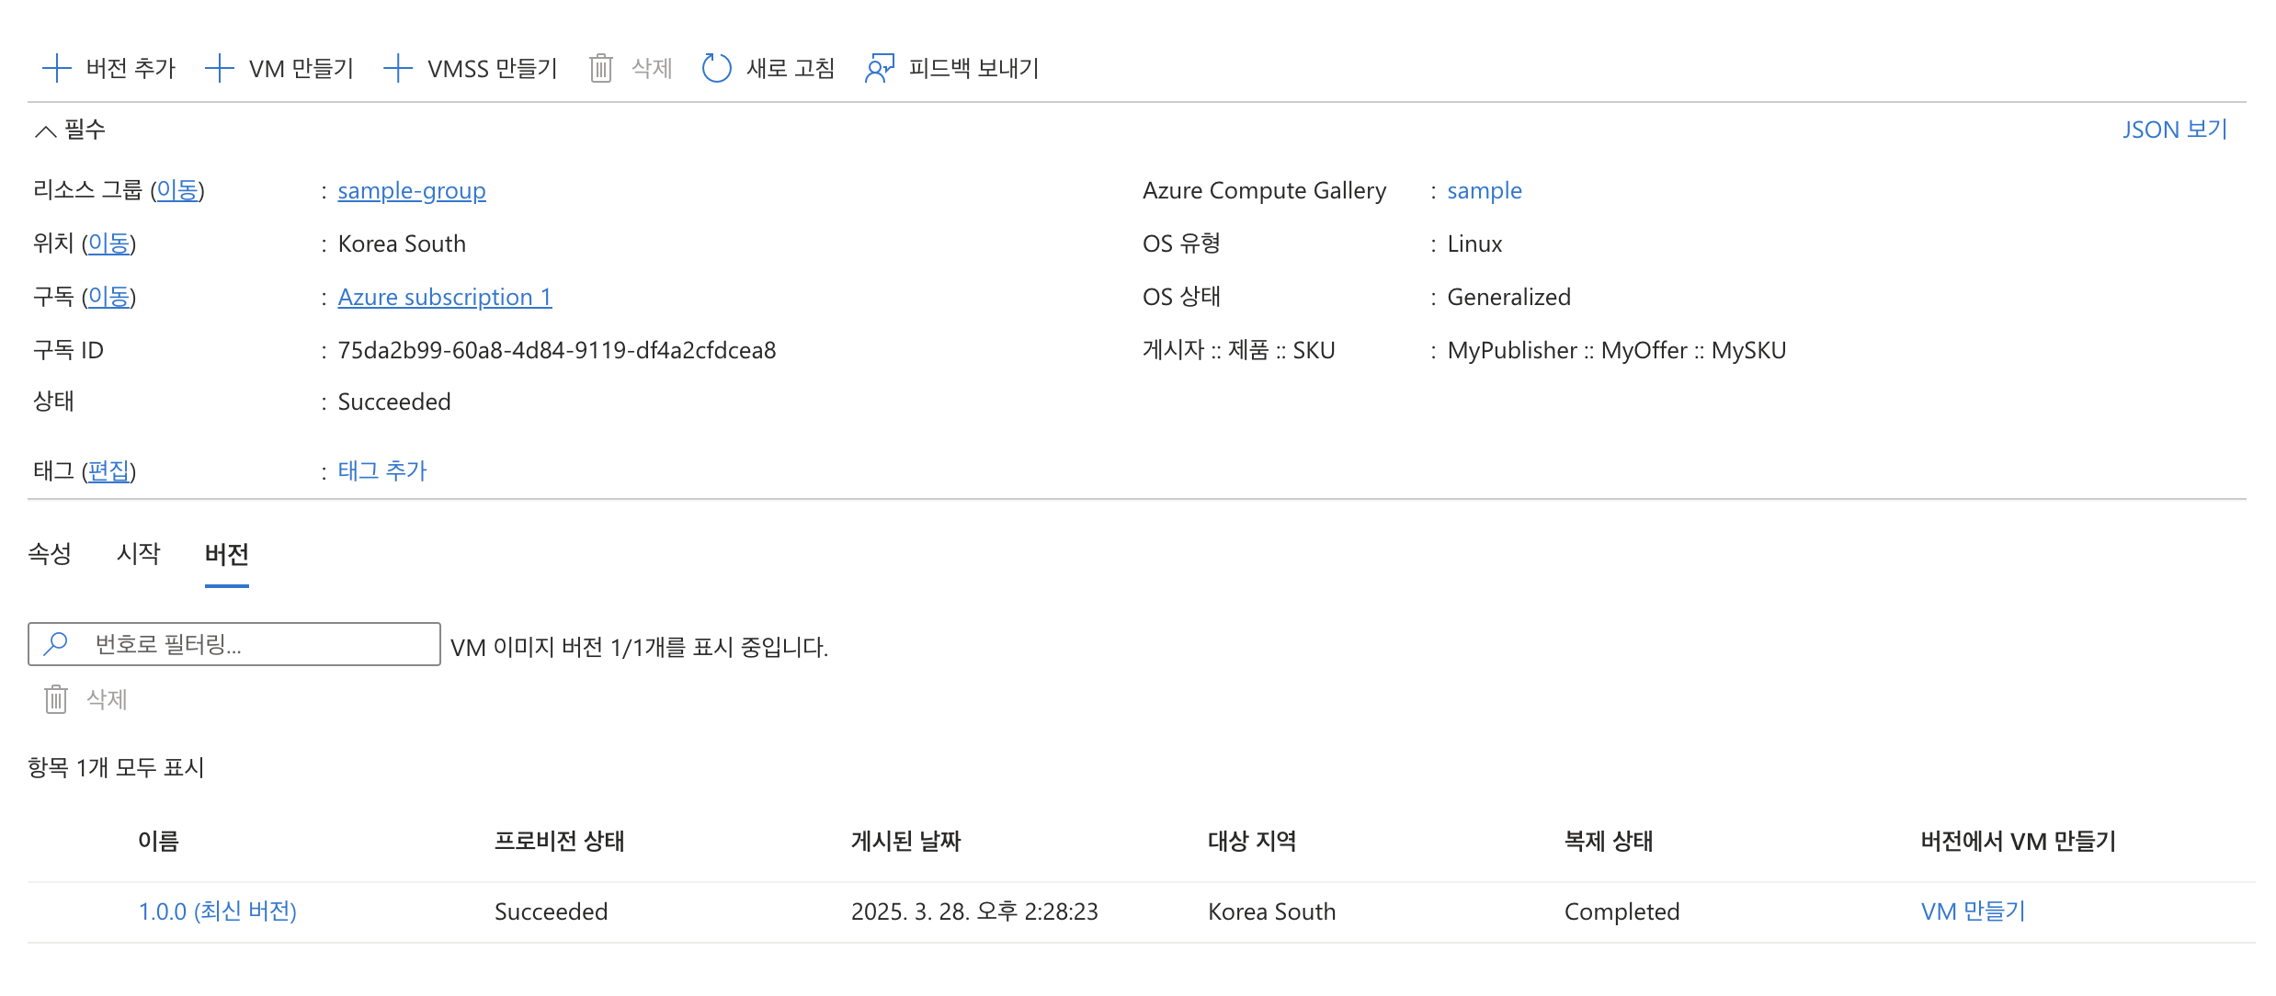The width and height of the screenshot is (2276, 996).
Task: Click the 태그 추가 link
Action: [381, 470]
